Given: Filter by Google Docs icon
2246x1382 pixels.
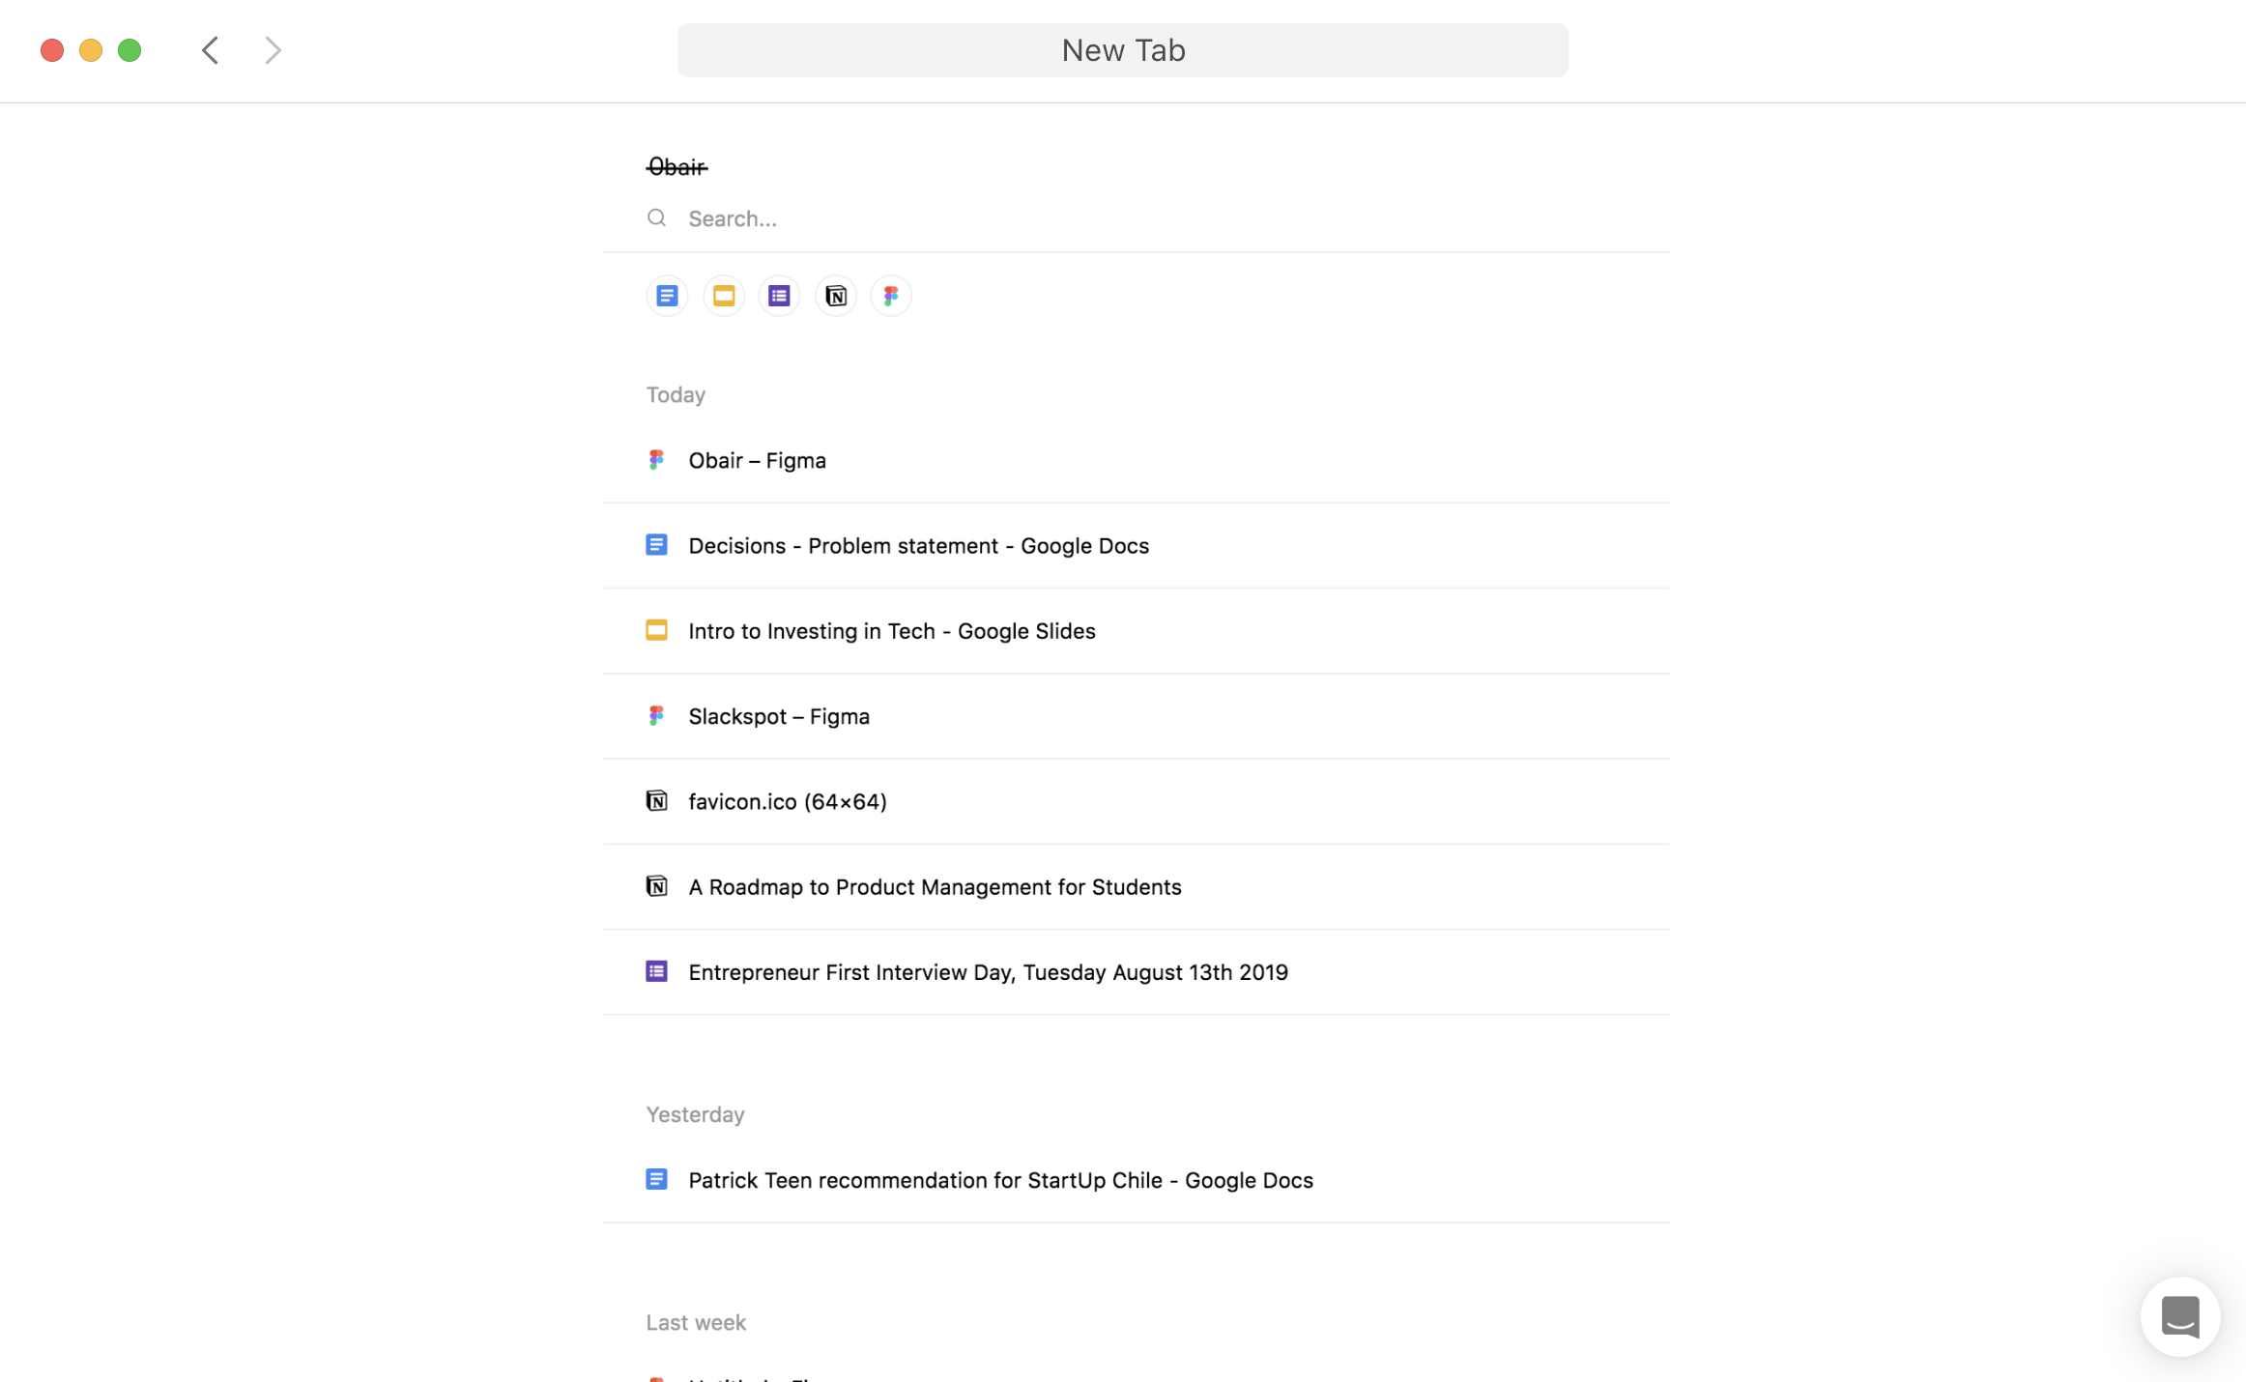Looking at the screenshot, I should pyautogui.click(x=667, y=296).
